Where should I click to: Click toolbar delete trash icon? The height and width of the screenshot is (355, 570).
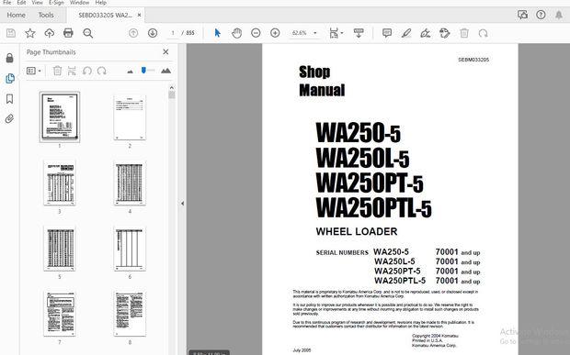[464, 33]
